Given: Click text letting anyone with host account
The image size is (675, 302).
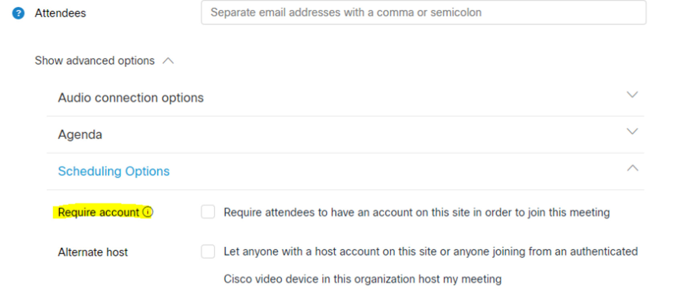Looking at the screenshot, I should click(x=431, y=251).
